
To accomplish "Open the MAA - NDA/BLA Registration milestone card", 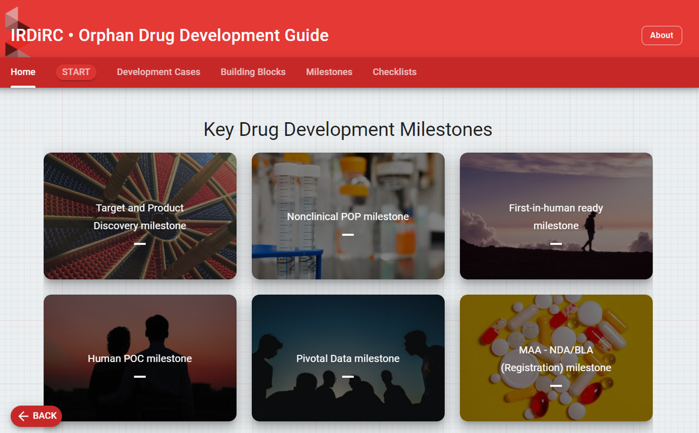I will tap(556, 358).
